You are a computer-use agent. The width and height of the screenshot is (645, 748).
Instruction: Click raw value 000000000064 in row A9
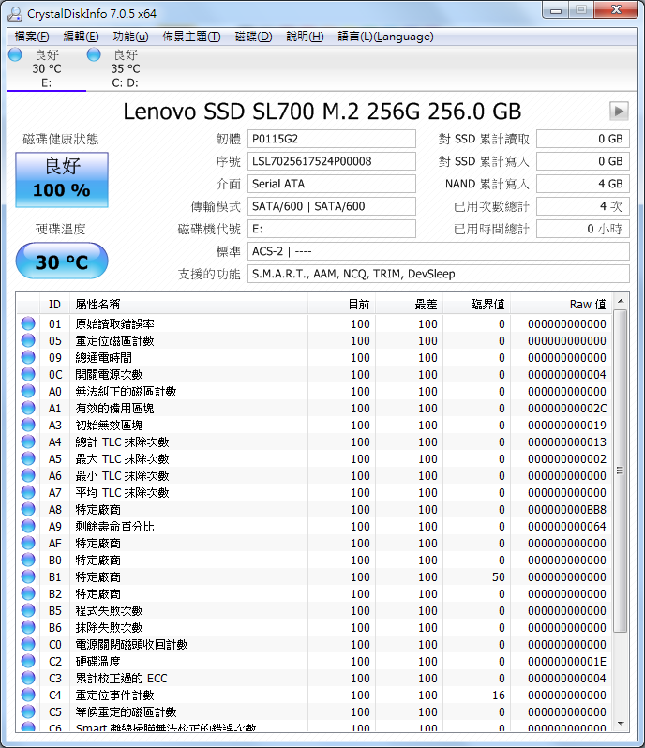[567, 526]
